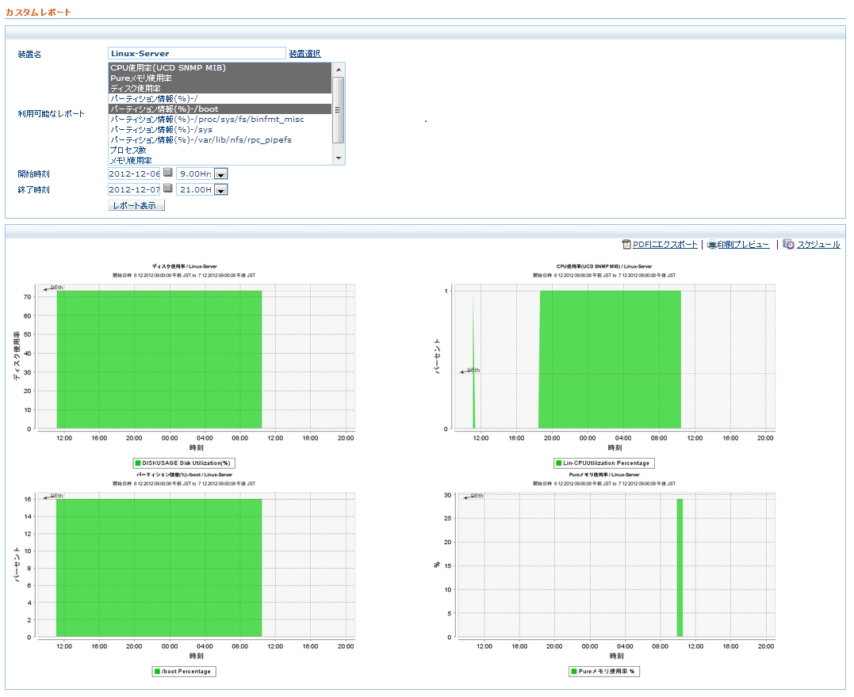The height and width of the screenshot is (697, 854).
Task: Click the PDFにエクスポート link
Action: point(665,245)
